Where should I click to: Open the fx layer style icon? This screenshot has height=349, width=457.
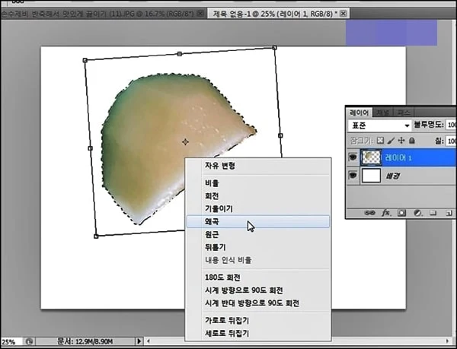click(x=386, y=213)
